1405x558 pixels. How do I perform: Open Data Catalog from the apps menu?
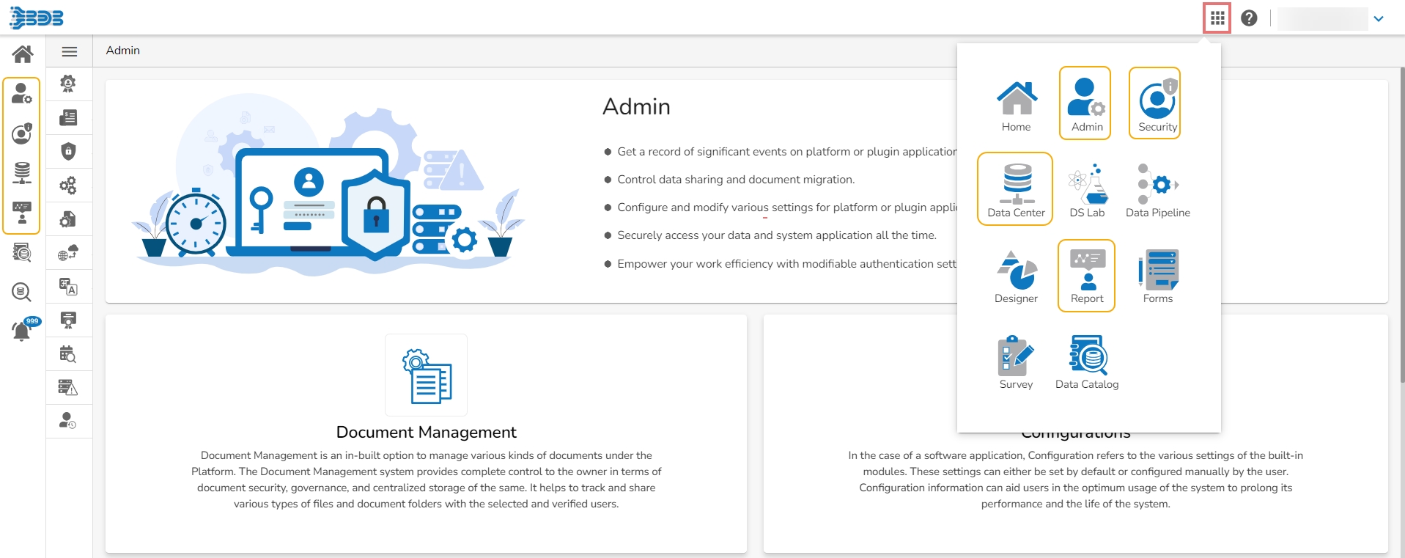pos(1087,362)
